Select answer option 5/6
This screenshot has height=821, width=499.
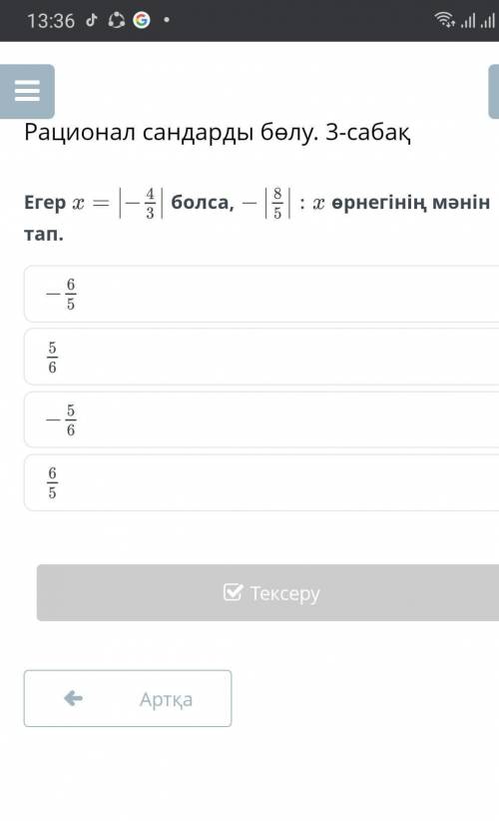(261, 357)
